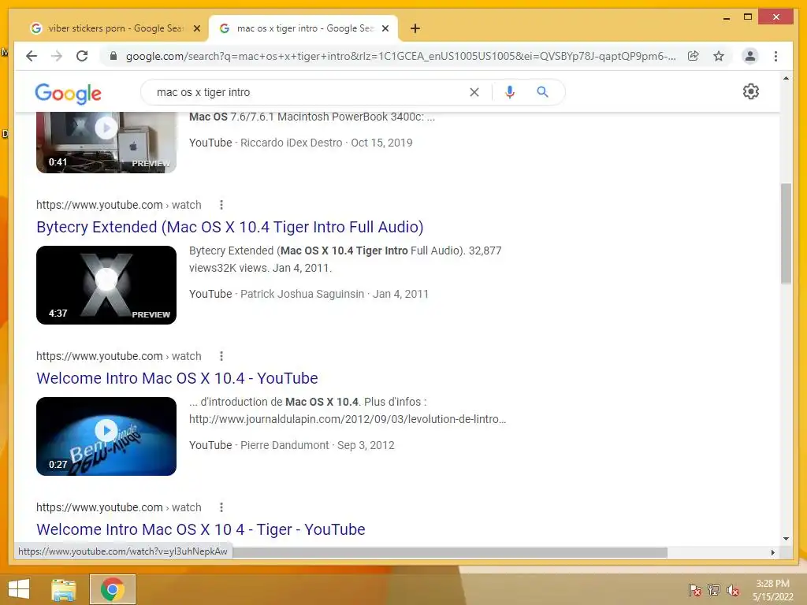Image resolution: width=807 pixels, height=605 pixels.
Task: Select 'Patrick Joshua Saguinsin · Jan 4, 2011' text
Action: coord(334,294)
